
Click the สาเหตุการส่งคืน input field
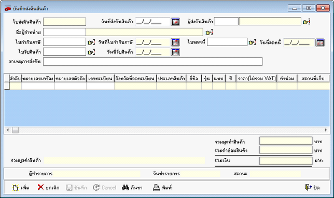click(x=152, y=62)
